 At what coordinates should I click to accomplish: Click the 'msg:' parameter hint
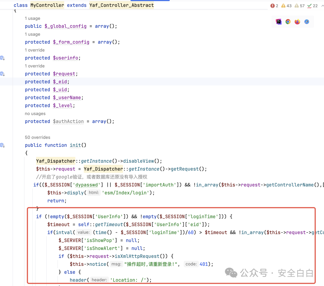pyautogui.click(x=116, y=264)
